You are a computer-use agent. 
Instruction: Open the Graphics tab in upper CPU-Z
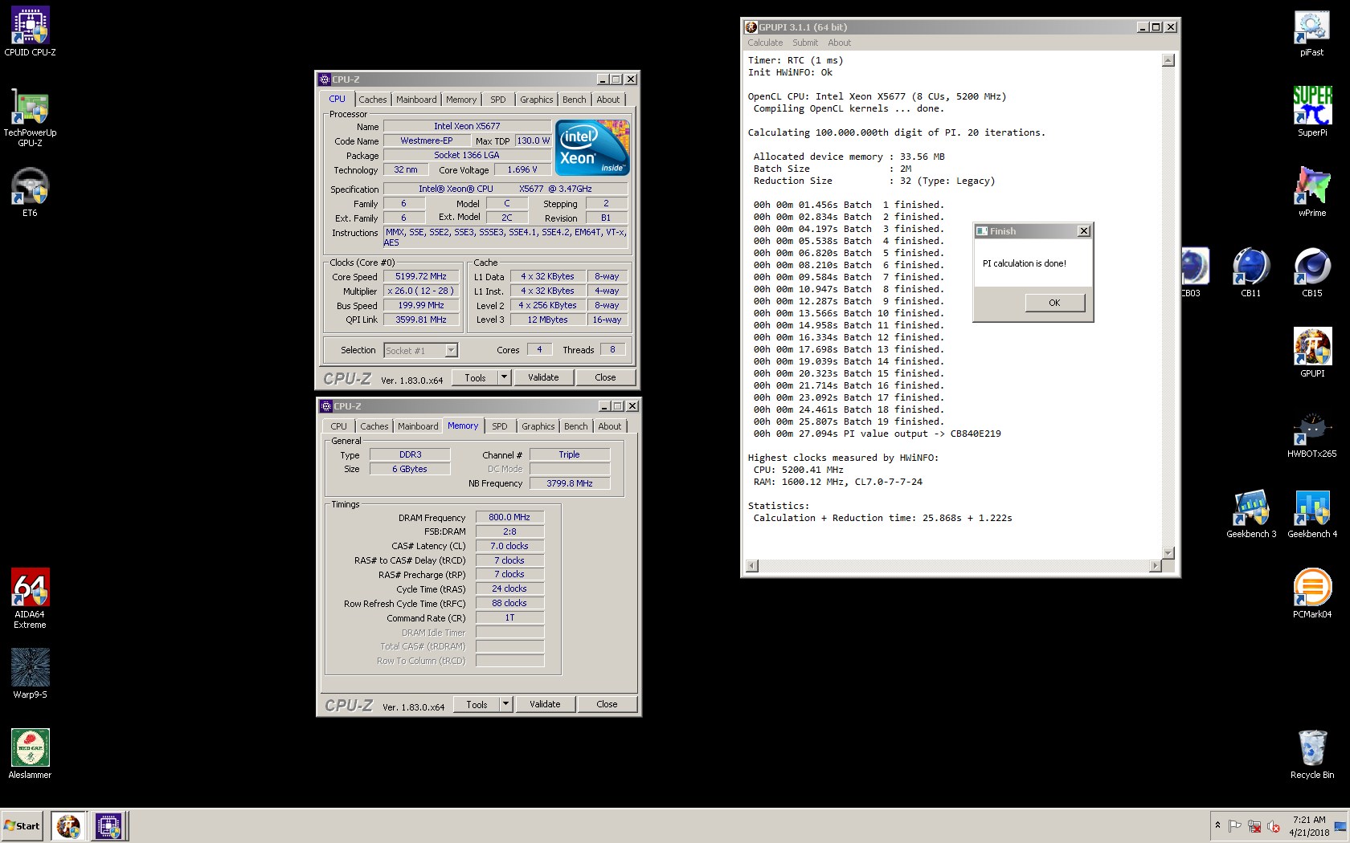537,100
